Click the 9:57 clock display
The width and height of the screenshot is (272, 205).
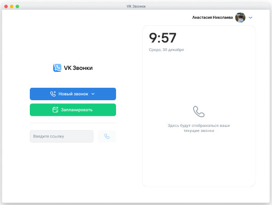162,38
